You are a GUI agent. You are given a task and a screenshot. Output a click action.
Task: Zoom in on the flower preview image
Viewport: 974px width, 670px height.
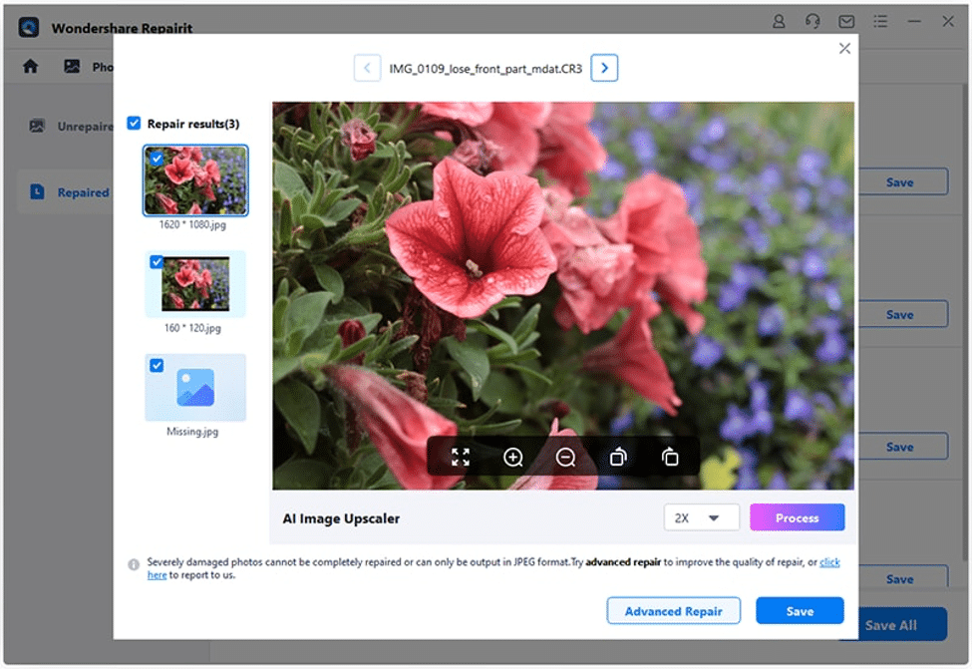[x=512, y=457]
